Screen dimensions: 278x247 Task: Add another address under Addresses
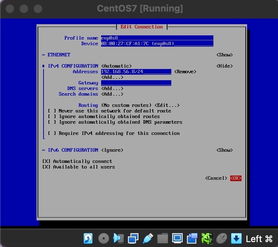(112, 77)
